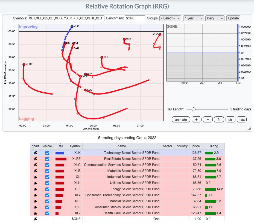Zoom in with the + button
This screenshot has width=254, height=223.
pyautogui.click(x=196, y=119)
